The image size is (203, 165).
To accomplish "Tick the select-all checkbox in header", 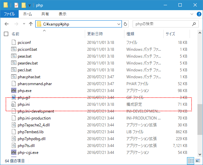I will 6,34.
